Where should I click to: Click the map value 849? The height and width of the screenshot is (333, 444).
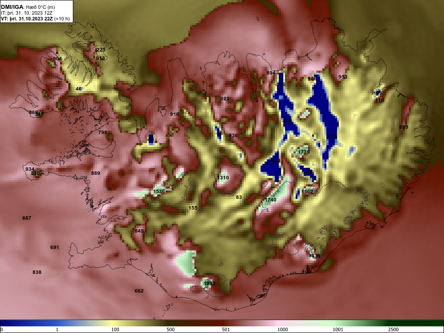coord(139,231)
